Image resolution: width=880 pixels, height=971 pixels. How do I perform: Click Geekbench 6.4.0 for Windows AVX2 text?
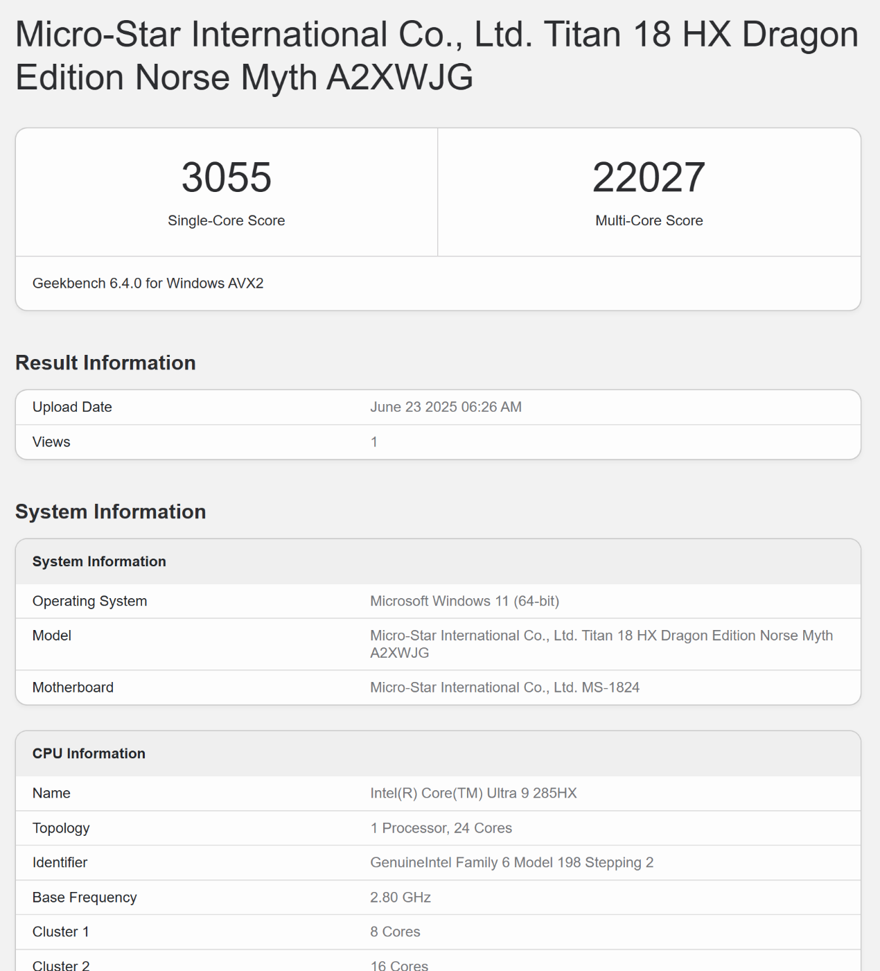[x=148, y=283]
